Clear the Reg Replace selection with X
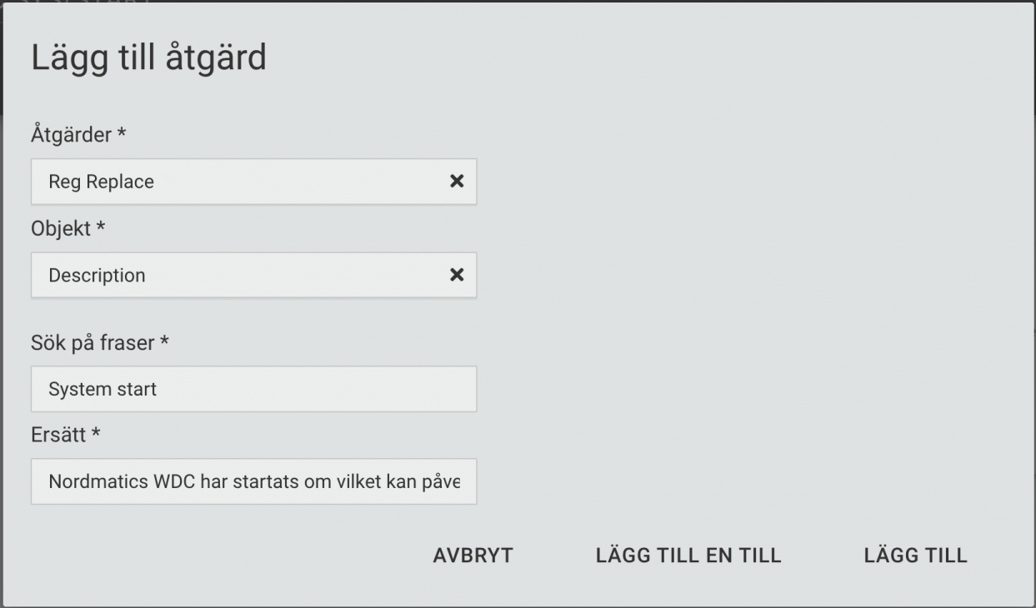Image resolution: width=1036 pixels, height=608 pixels. pyautogui.click(x=457, y=181)
